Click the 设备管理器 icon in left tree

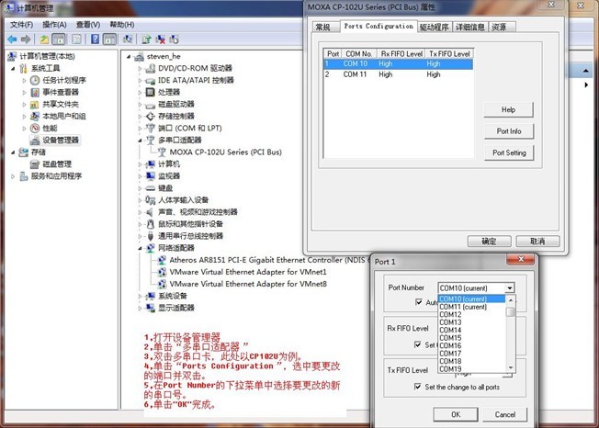pos(35,141)
